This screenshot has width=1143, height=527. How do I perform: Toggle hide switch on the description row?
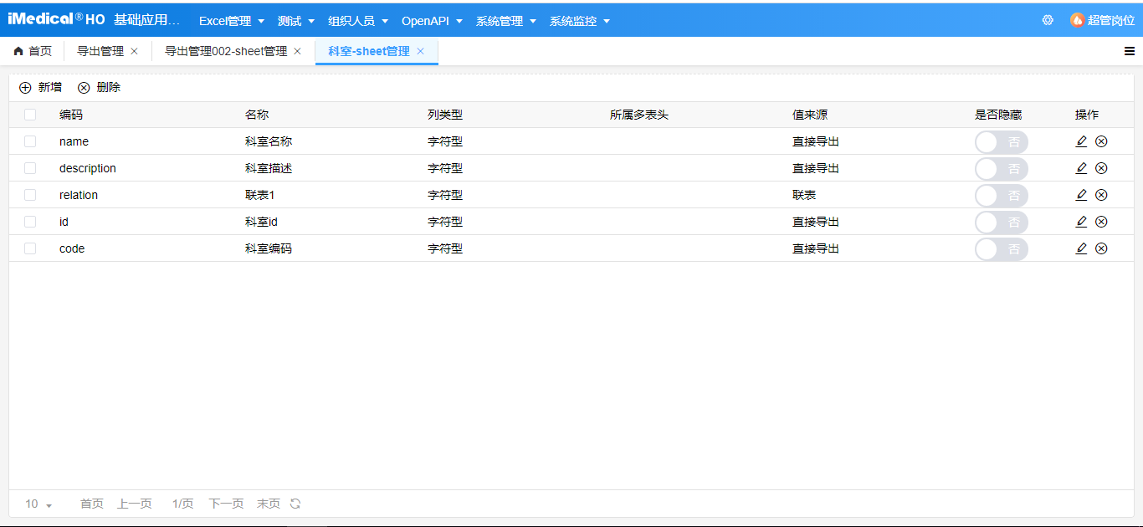1001,168
